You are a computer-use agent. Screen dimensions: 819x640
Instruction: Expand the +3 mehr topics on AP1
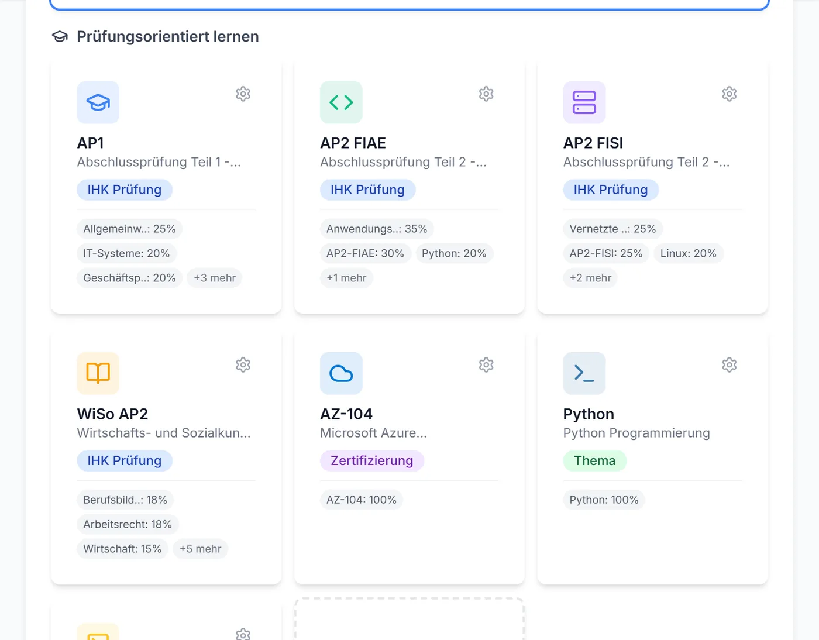[215, 278]
